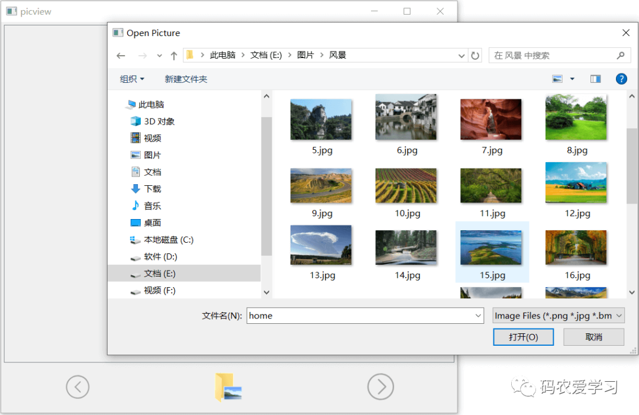
Task: Close the Open Picture dialog
Action: [626, 33]
